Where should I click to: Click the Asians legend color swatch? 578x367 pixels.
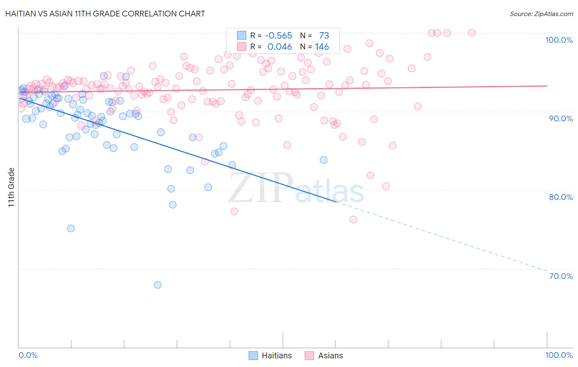click(x=309, y=355)
